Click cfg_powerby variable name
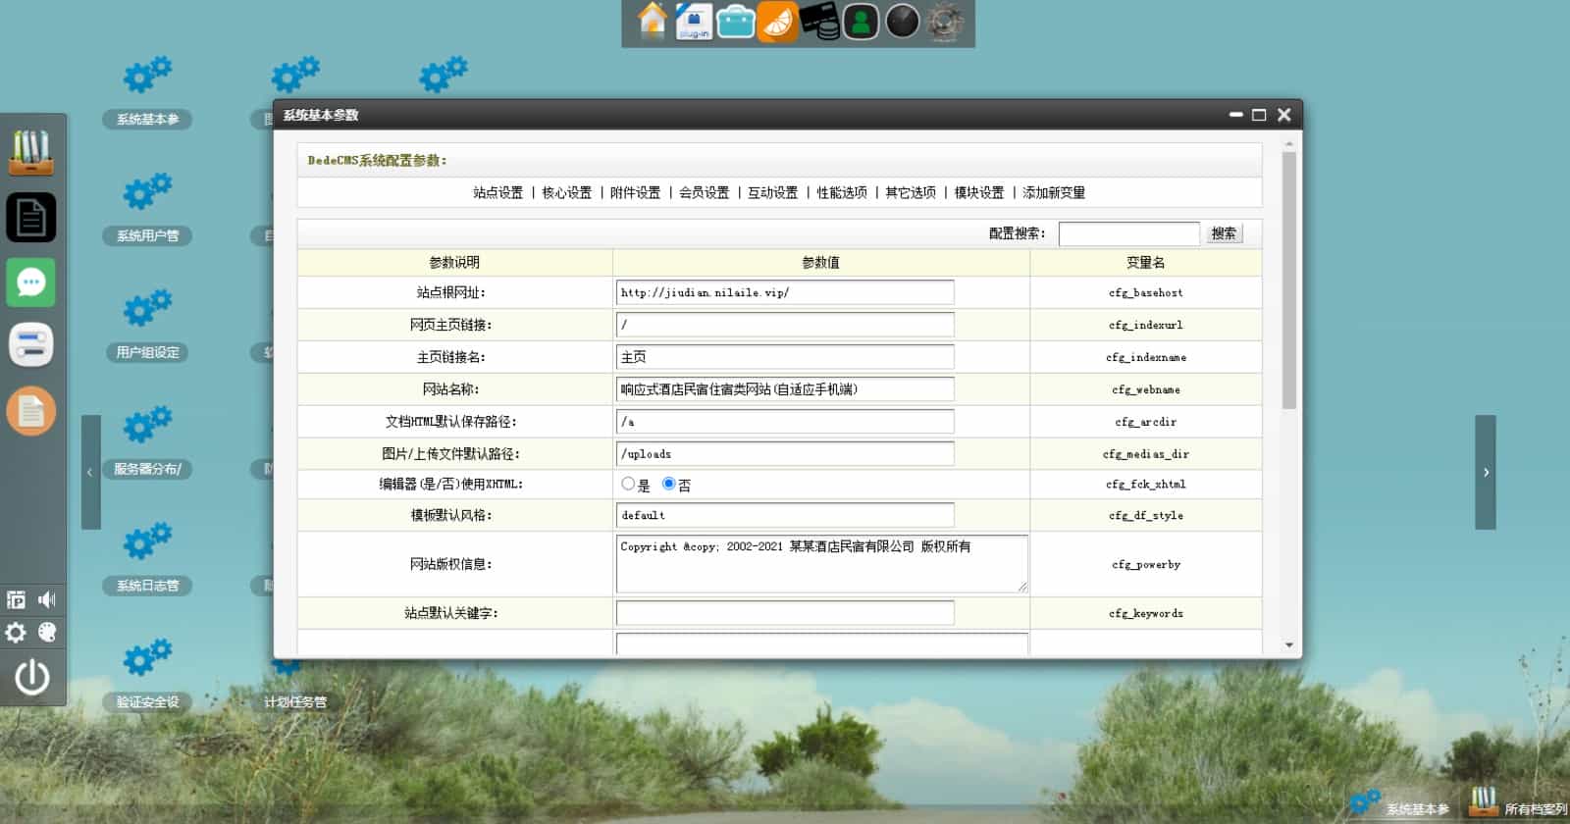Image resolution: width=1570 pixels, height=824 pixels. tap(1146, 564)
